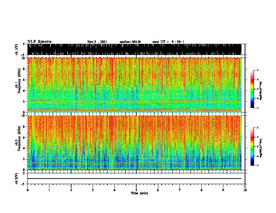This screenshot has height=213, width=276.
Task: Click the "ch.3(V)" axis label
Action: 17,179
